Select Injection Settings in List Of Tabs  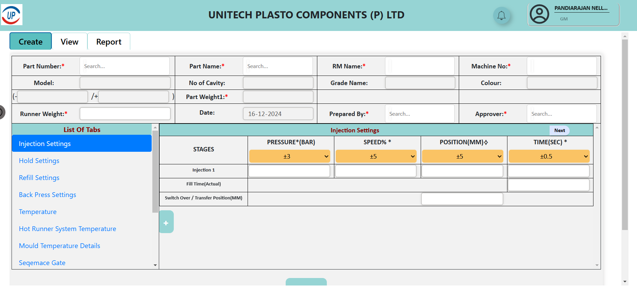click(82, 144)
